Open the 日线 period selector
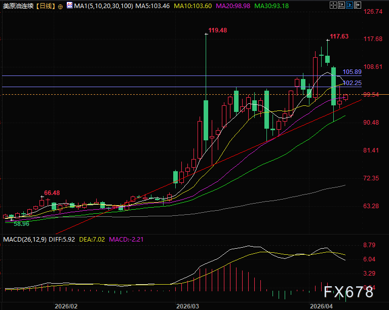Screen dimensions: 389x310 (46, 6)
